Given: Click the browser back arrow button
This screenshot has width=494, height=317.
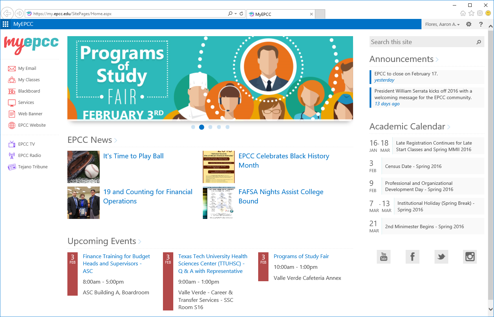Looking at the screenshot, I should 7,13.
